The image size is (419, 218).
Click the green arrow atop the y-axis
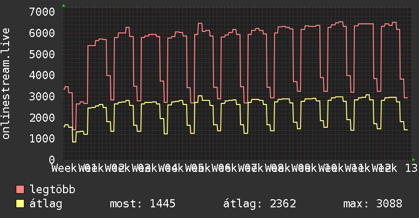point(64,6)
